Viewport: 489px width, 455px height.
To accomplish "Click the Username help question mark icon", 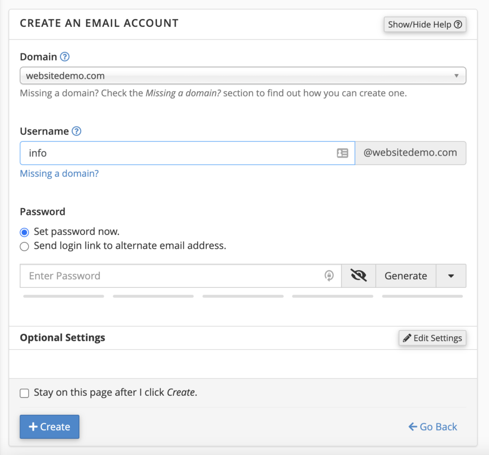I will coord(76,131).
